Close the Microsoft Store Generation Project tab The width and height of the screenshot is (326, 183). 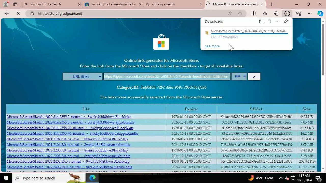coord(262,4)
